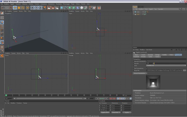This screenshot has height=117, width=187.
Task: Toggle the Z axis lock
Action: (x=40, y=8)
